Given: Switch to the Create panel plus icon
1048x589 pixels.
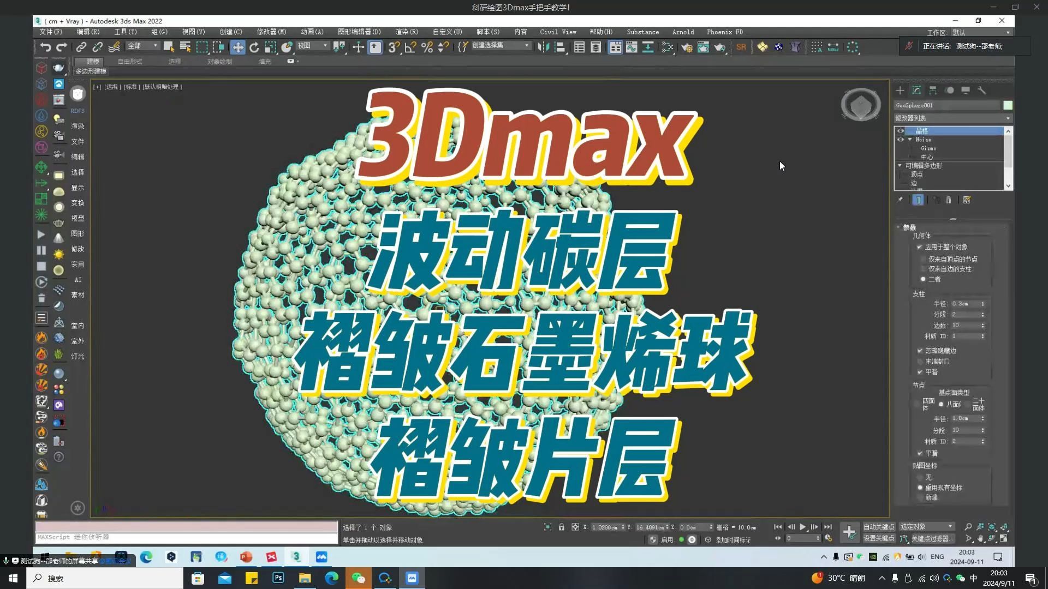Looking at the screenshot, I should coord(900,91).
